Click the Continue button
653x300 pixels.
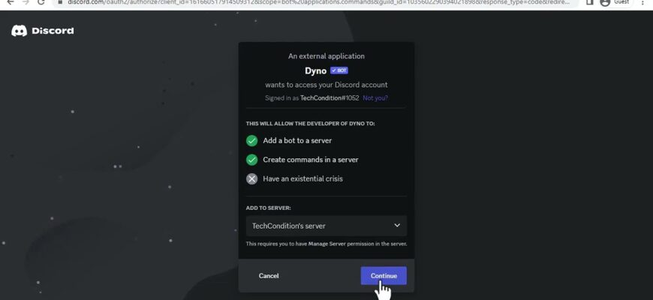click(x=384, y=276)
